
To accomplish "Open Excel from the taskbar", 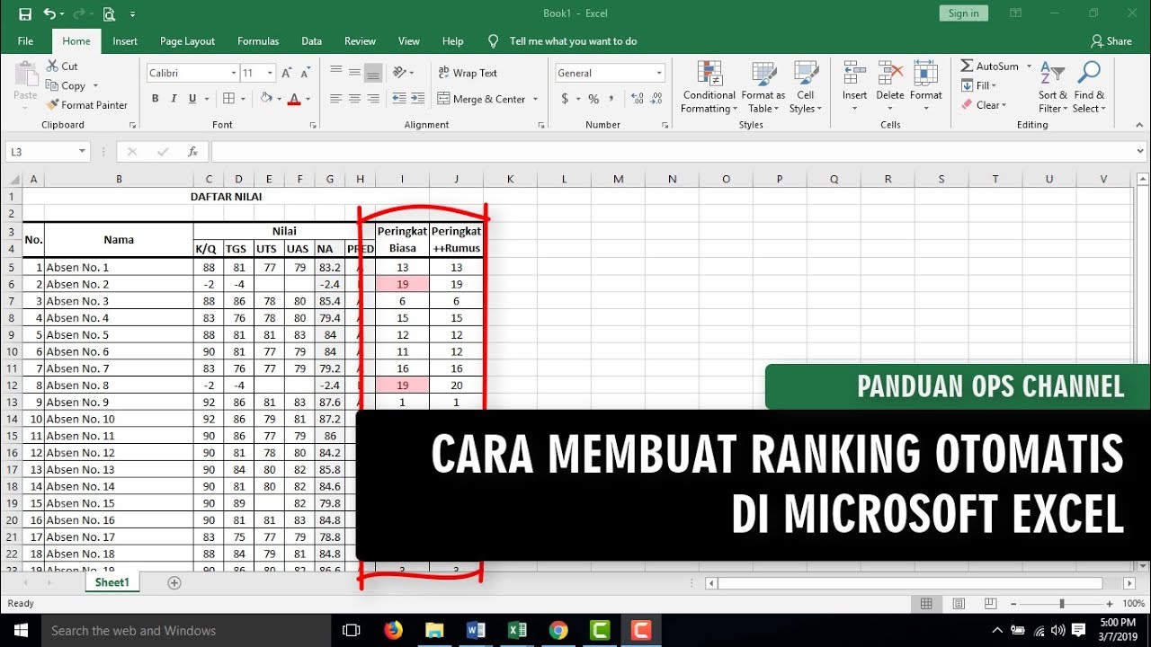I will (517, 630).
